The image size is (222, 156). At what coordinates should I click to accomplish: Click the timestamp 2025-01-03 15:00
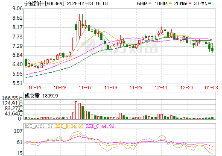click(88, 3)
